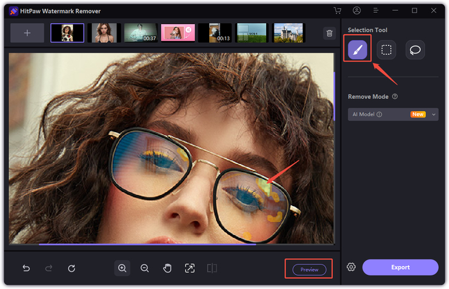The height and width of the screenshot is (289, 449).
Task: Select the video thumbnail labeled 00:37
Action: [140, 33]
